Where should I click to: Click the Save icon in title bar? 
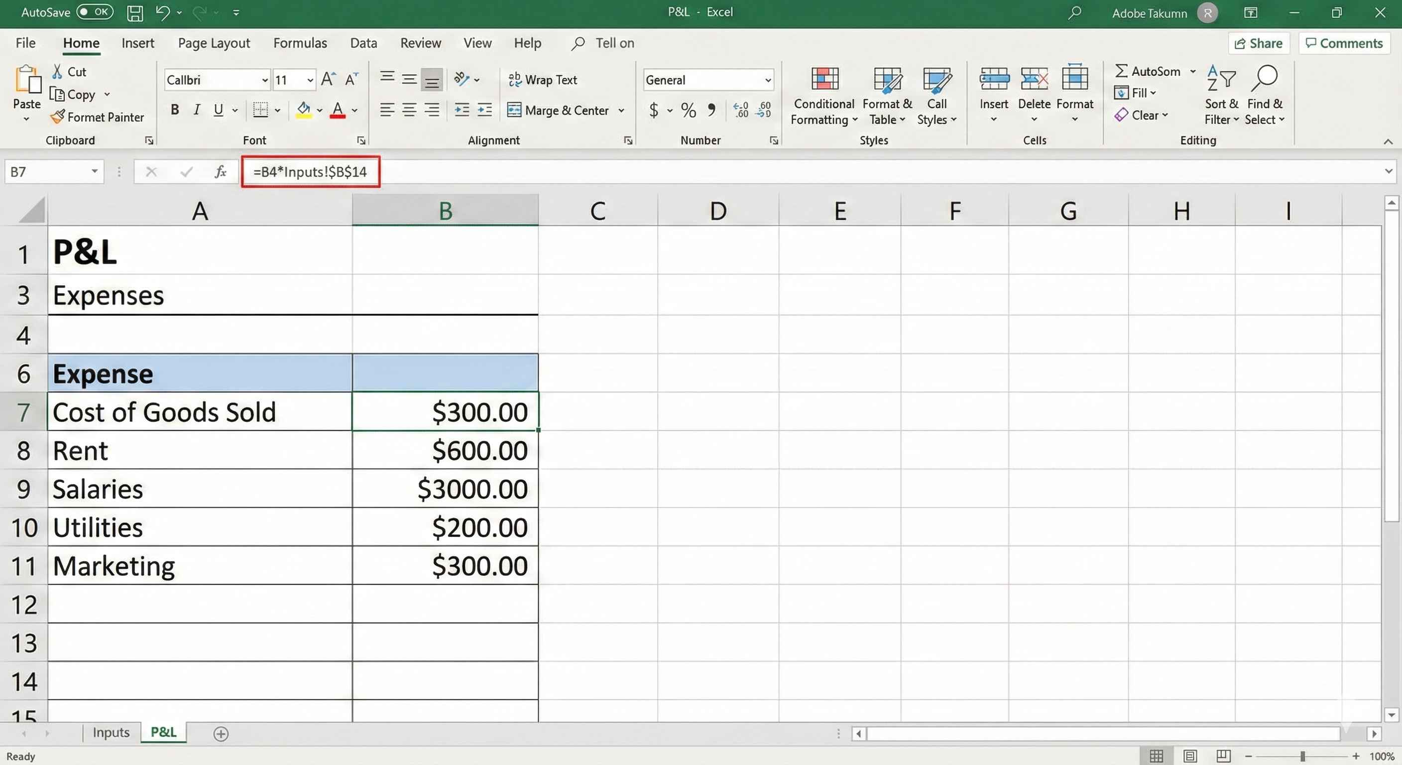[x=134, y=12]
